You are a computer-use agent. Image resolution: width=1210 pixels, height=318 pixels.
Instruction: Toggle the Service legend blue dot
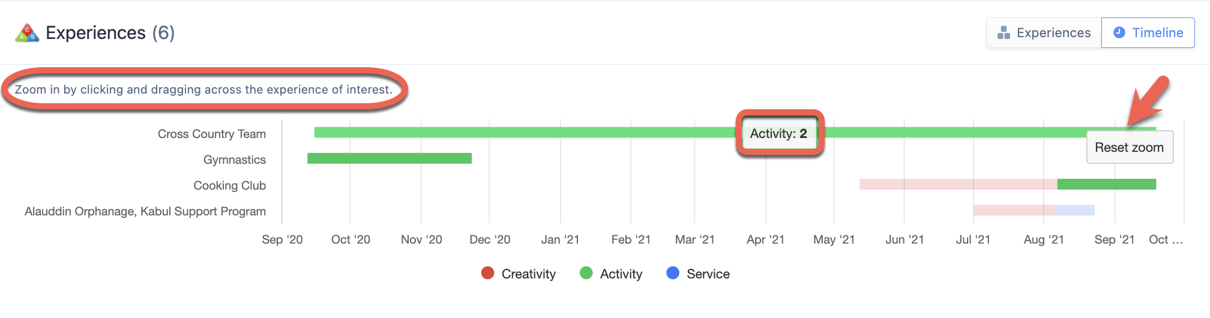[x=673, y=274]
